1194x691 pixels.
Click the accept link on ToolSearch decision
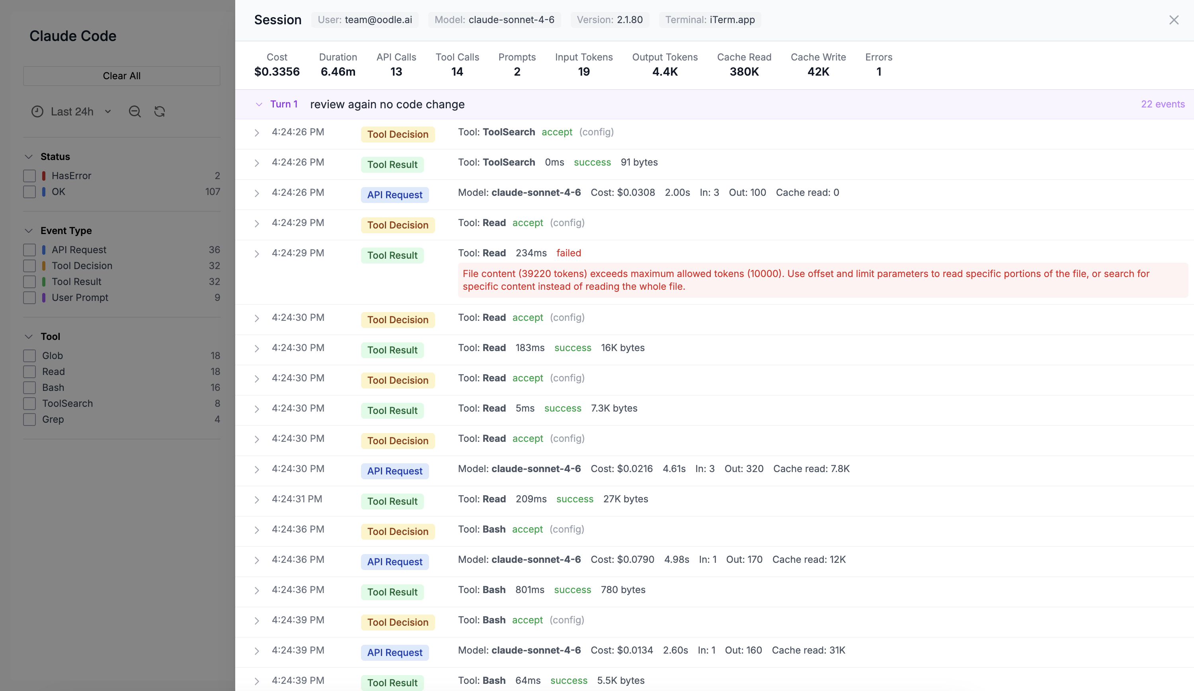click(557, 132)
